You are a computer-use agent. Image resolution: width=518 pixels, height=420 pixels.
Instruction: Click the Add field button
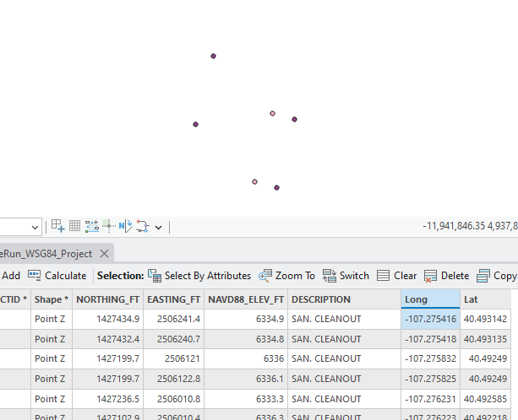pyautogui.click(x=11, y=276)
